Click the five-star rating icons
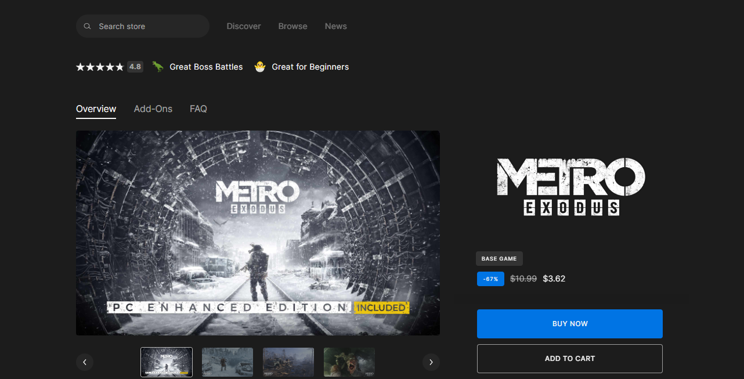This screenshot has width=744, height=379. point(100,67)
